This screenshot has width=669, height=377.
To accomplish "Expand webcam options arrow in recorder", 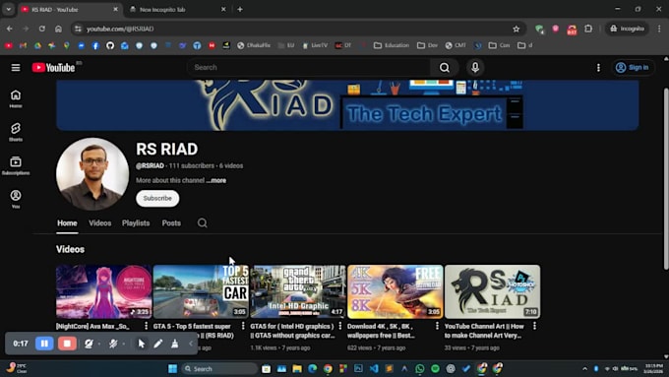I will tap(99, 344).
